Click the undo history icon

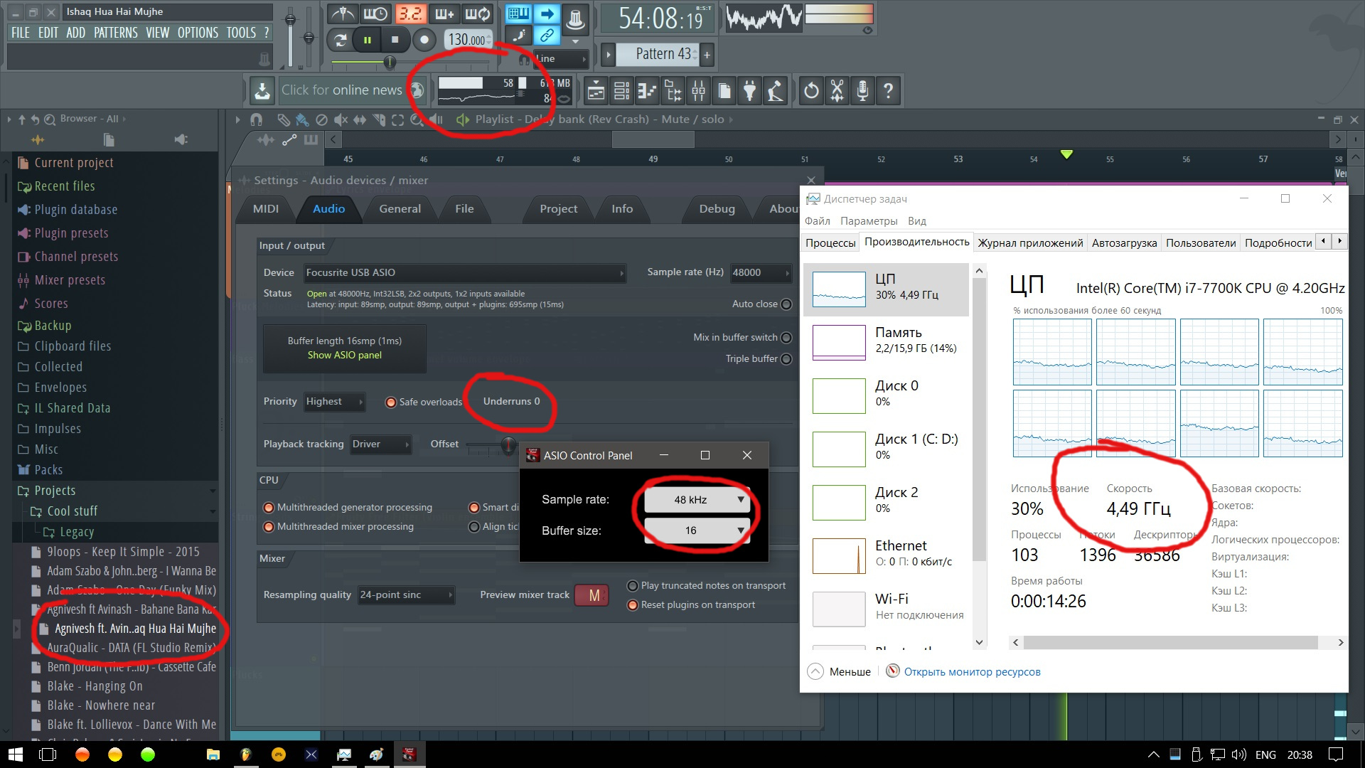pyautogui.click(x=811, y=91)
